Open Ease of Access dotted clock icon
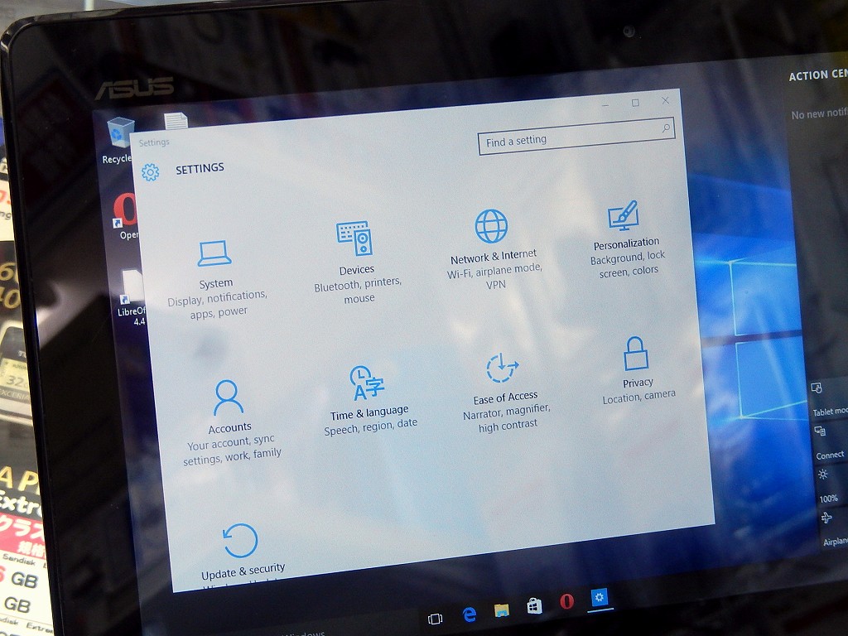 (x=502, y=368)
